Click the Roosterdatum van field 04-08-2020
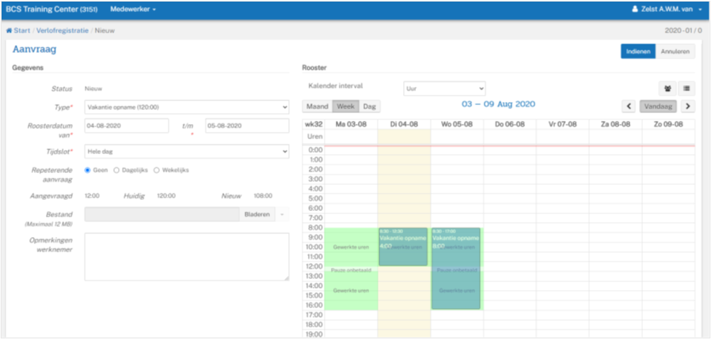711x339 pixels. [127, 126]
